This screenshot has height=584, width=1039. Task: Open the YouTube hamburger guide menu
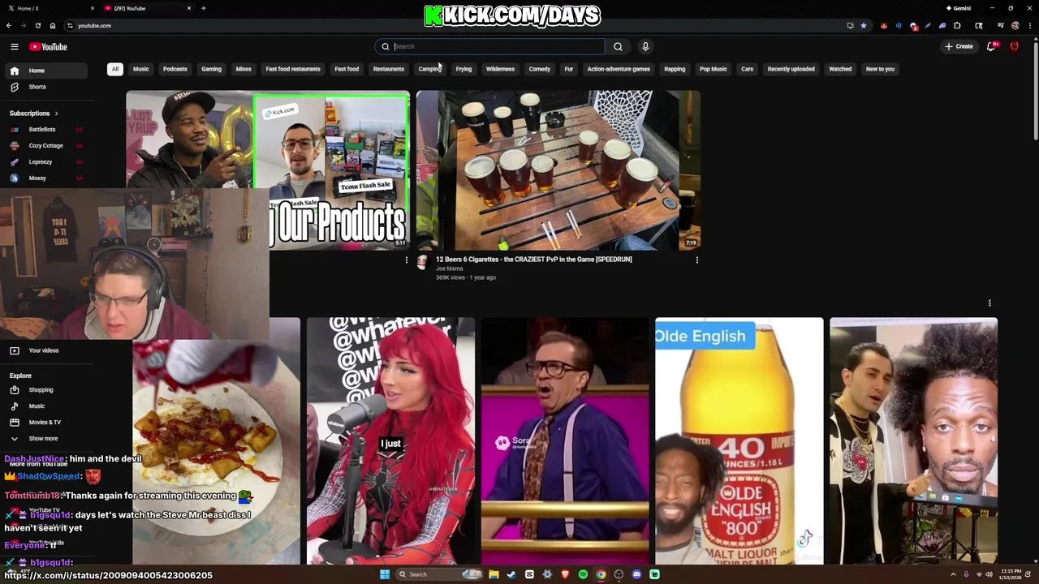pos(15,47)
